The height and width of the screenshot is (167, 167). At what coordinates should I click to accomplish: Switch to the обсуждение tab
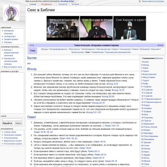click(x=46, y=4)
